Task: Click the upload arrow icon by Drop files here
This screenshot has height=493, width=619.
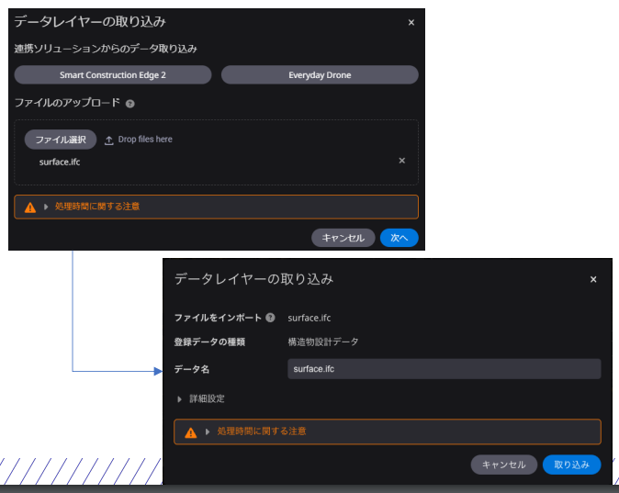Action: pyautogui.click(x=109, y=140)
